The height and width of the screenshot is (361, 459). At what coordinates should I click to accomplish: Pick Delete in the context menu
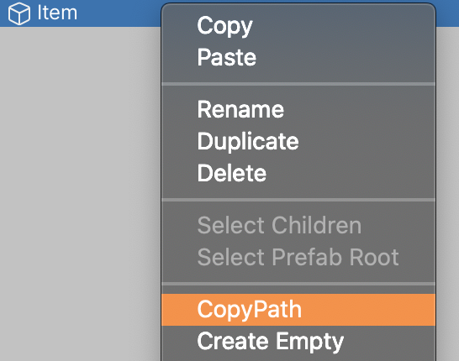298,173
